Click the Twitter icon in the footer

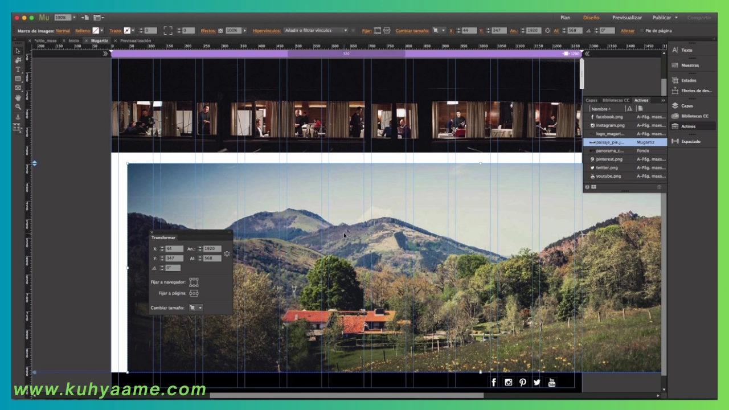tap(536, 382)
